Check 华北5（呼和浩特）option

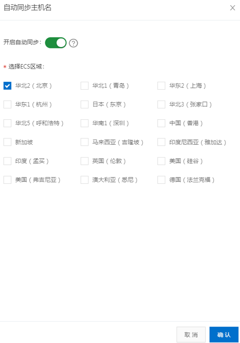tap(8, 124)
